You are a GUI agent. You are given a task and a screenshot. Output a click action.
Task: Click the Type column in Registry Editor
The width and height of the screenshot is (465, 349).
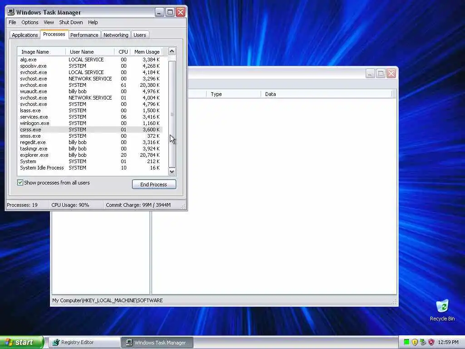[234, 94]
